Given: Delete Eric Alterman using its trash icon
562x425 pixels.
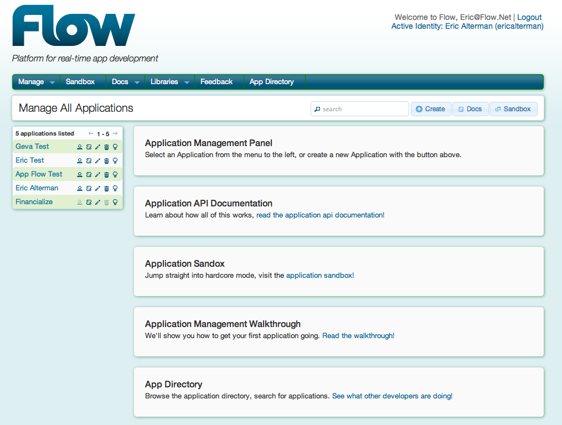Looking at the screenshot, I should pyautogui.click(x=106, y=189).
